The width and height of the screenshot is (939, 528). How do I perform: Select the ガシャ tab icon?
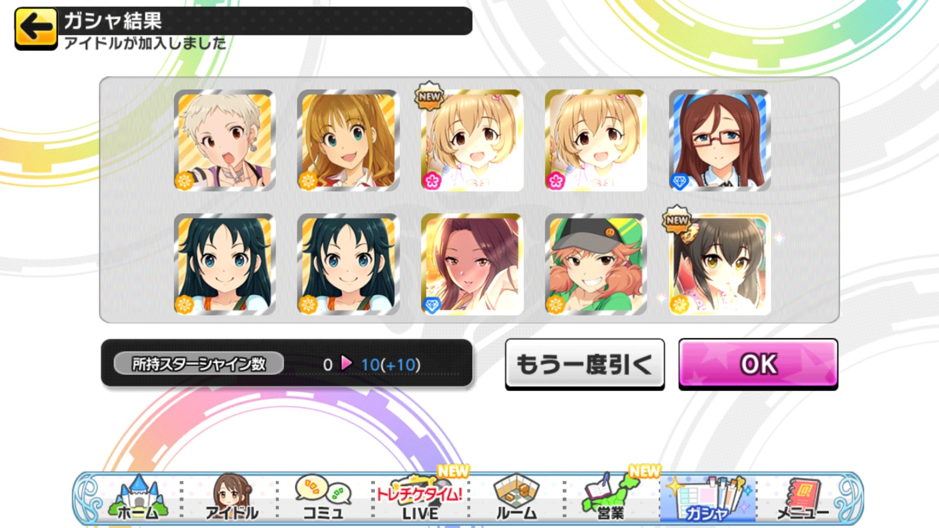707,499
